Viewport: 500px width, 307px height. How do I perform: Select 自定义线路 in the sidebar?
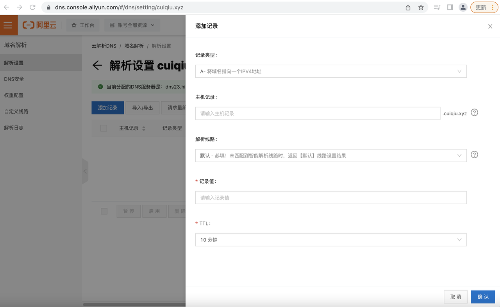(x=41, y=111)
